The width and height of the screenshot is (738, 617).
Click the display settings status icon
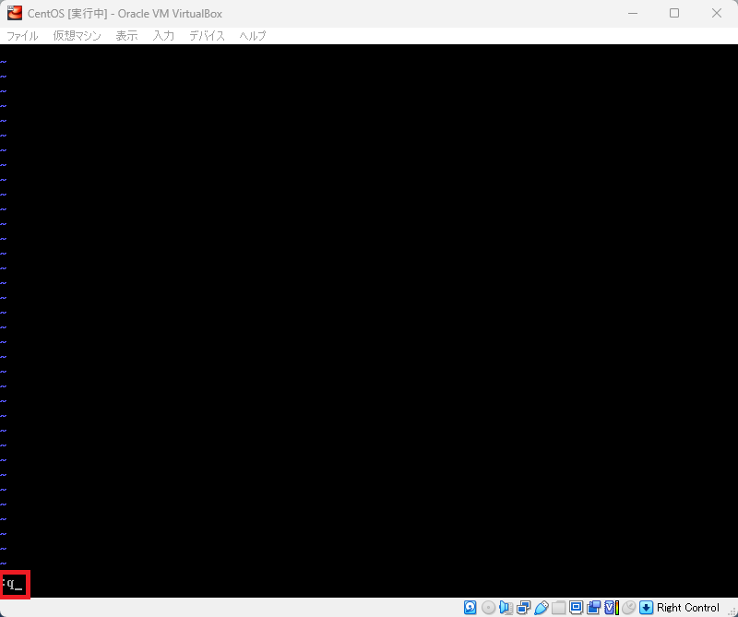[x=576, y=608]
